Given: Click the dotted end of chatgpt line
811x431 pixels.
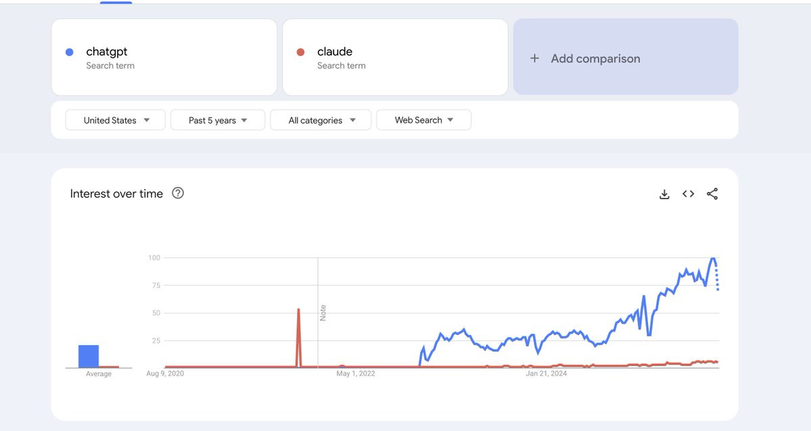Looking at the screenshot, I should click(x=717, y=280).
